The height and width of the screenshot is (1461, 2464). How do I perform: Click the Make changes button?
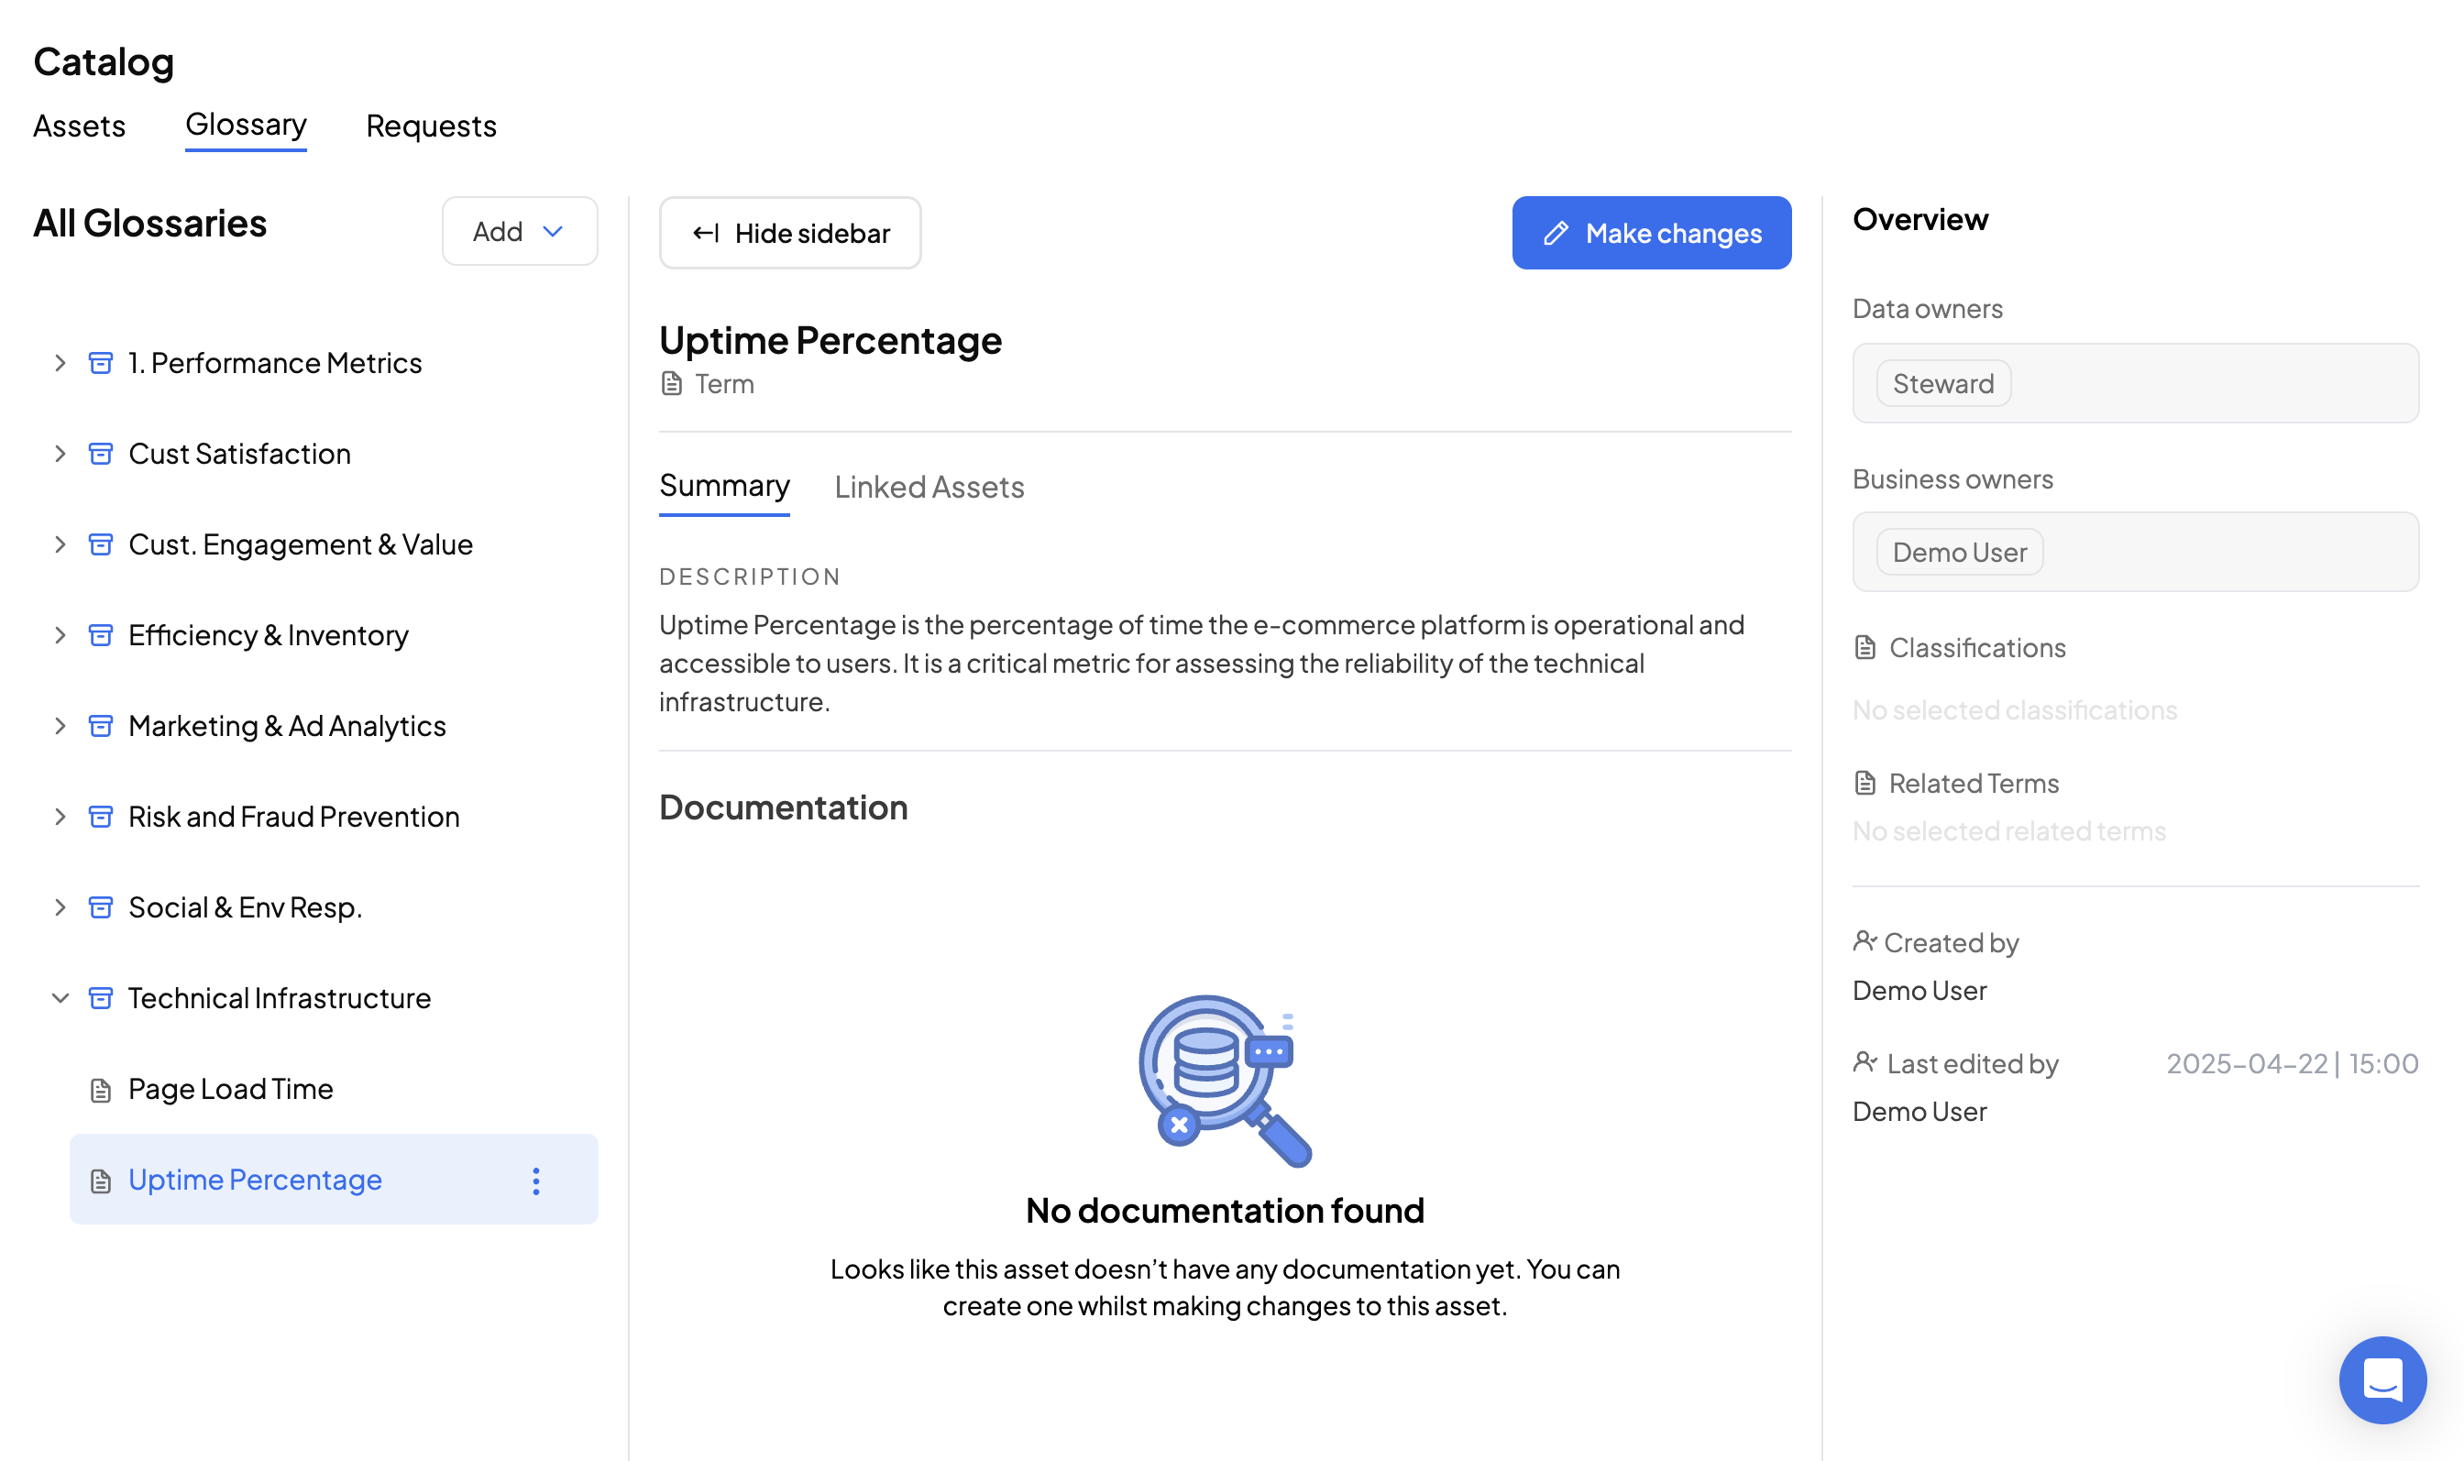tap(1651, 234)
